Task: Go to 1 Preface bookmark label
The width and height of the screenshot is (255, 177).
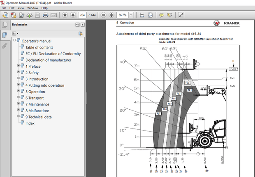Action: point(33,67)
